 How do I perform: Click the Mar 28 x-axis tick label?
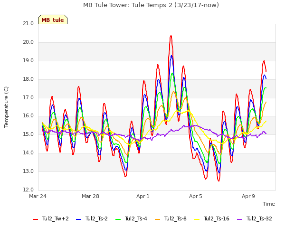tap(90, 196)
